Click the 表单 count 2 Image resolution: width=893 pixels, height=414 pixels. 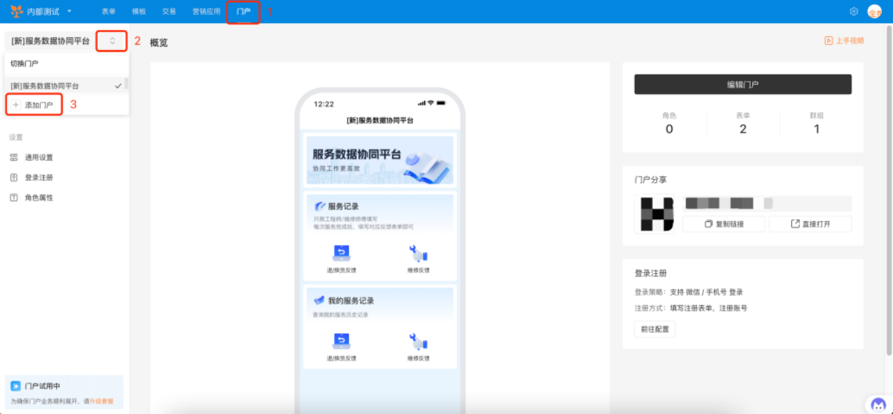(743, 129)
